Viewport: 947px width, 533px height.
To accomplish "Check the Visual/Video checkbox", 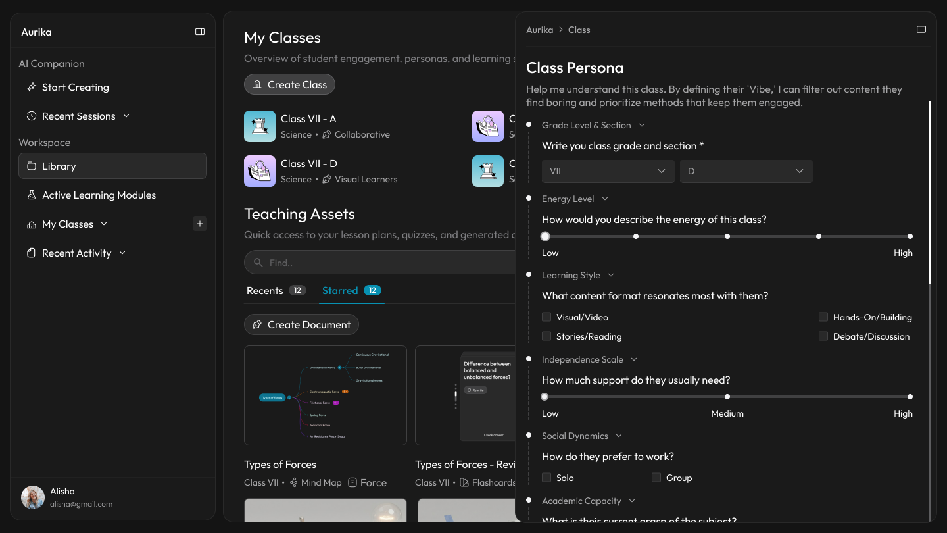I will pyautogui.click(x=546, y=317).
